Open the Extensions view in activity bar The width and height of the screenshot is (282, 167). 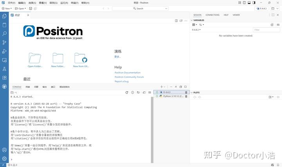(x=4, y=78)
